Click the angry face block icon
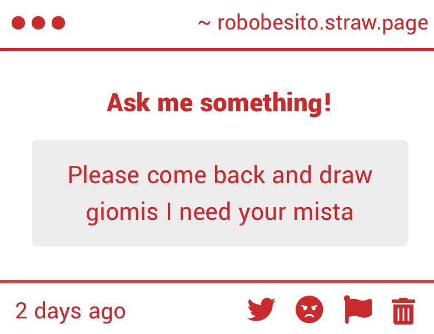Viewport: 434px width, 334px height. point(309,310)
